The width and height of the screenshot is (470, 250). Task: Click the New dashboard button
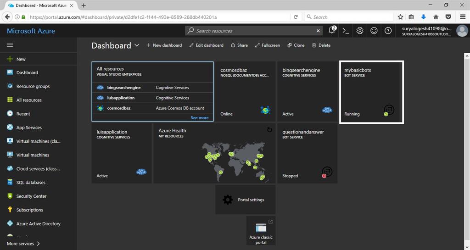(x=164, y=45)
